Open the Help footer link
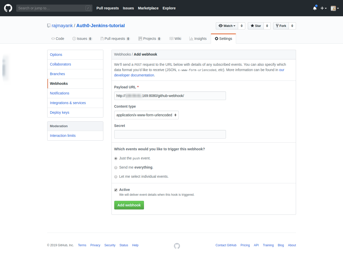The width and height of the screenshot is (343, 262). pos(135,245)
